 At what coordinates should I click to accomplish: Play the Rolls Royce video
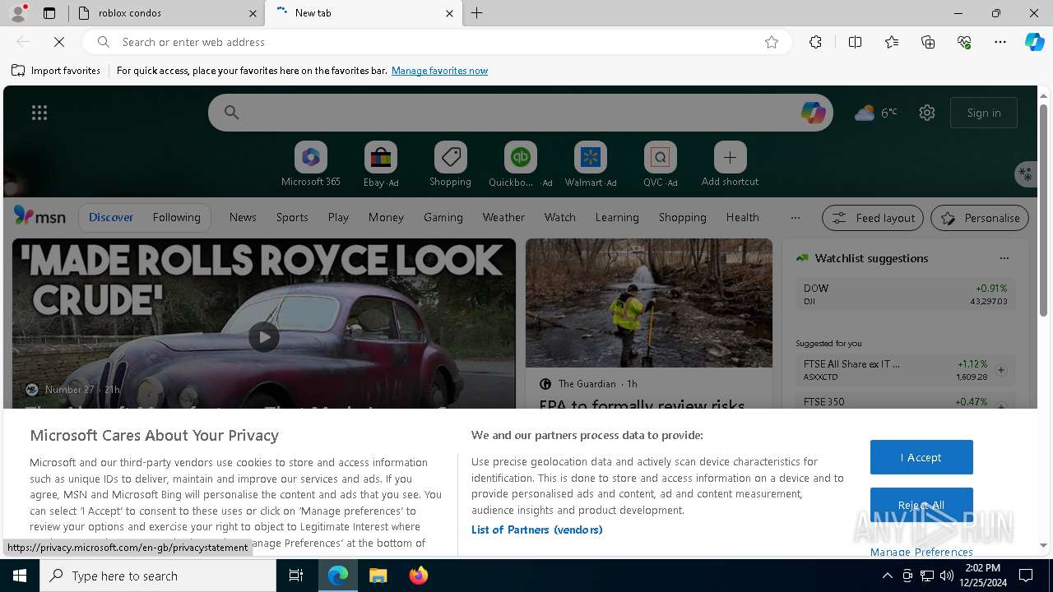pyautogui.click(x=263, y=336)
